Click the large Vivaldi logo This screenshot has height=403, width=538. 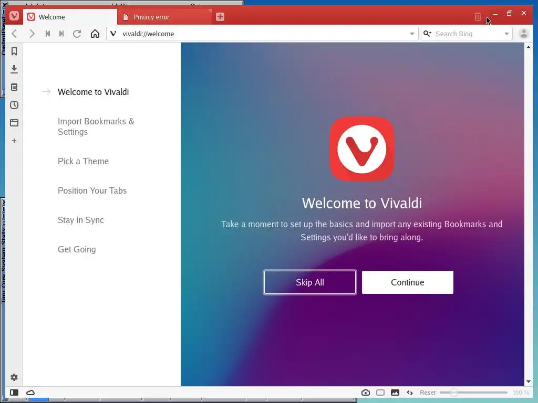coord(362,149)
